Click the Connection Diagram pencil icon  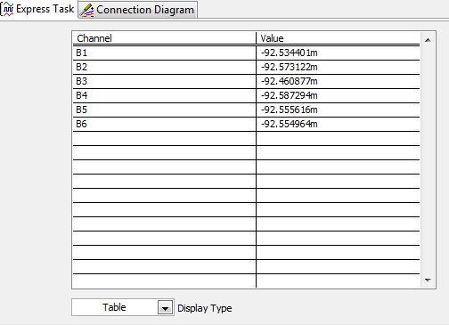[86, 11]
